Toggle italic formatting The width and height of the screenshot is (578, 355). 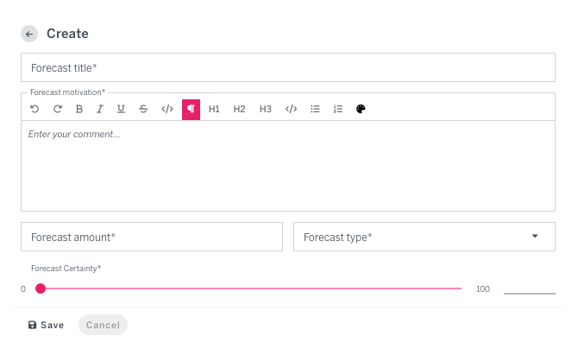pos(100,109)
